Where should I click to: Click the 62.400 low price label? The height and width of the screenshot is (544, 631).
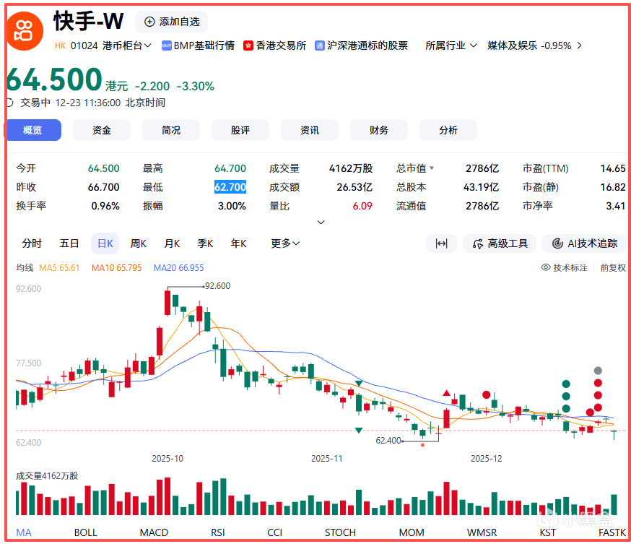(x=388, y=441)
